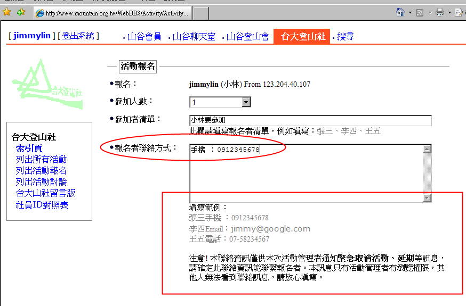Open the 山谷聊天室 menu item

tap(194, 37)
